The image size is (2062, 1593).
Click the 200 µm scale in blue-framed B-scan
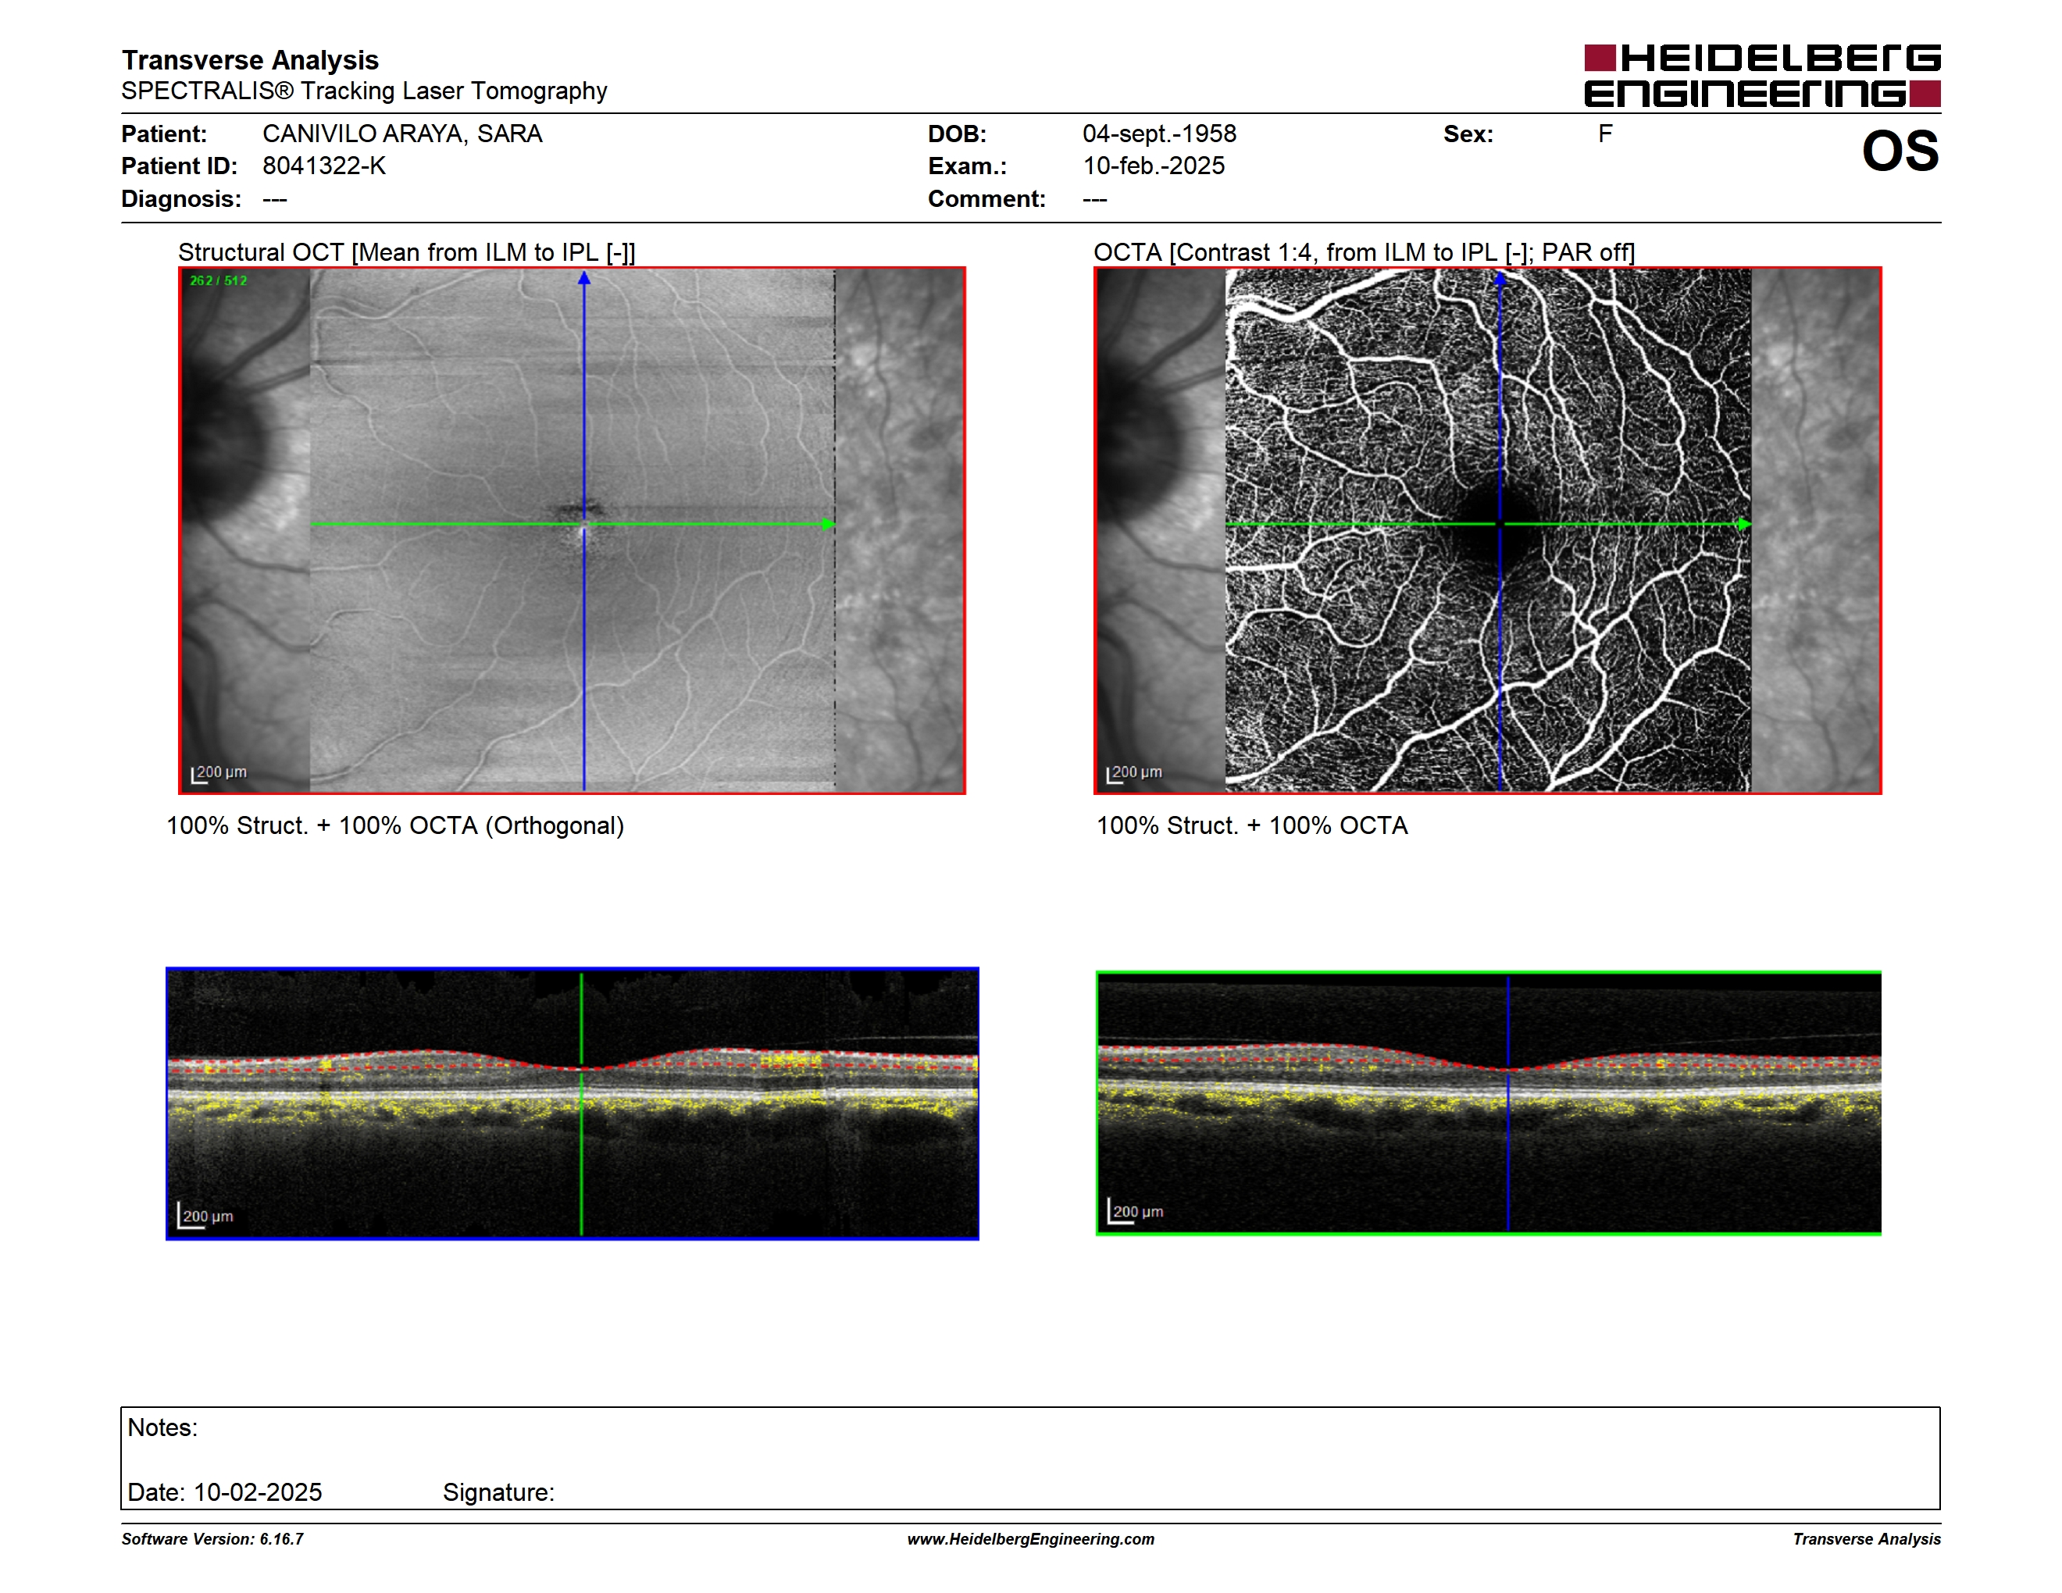tap(206, 1216)
